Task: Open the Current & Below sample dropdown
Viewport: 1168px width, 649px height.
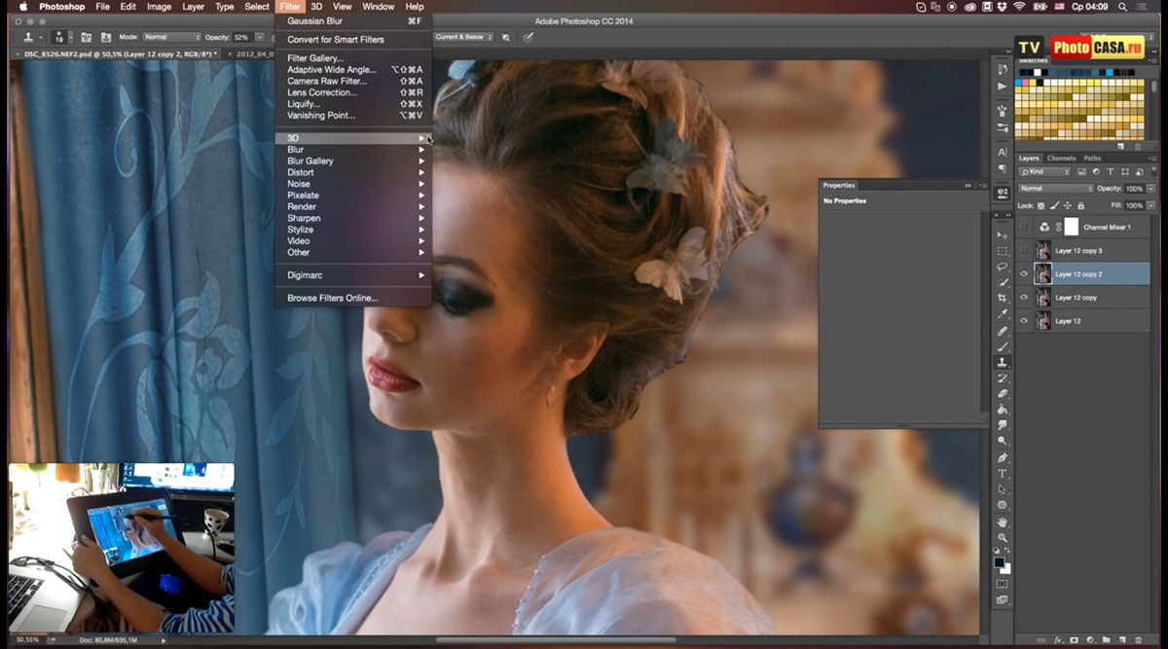Action: 462,37
